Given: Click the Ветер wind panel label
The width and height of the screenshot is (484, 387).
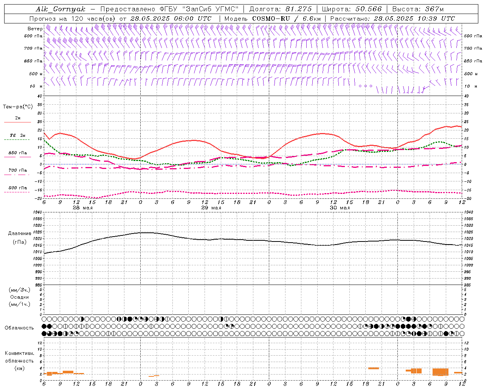Looking at the screenshot, I should [35, 29].
